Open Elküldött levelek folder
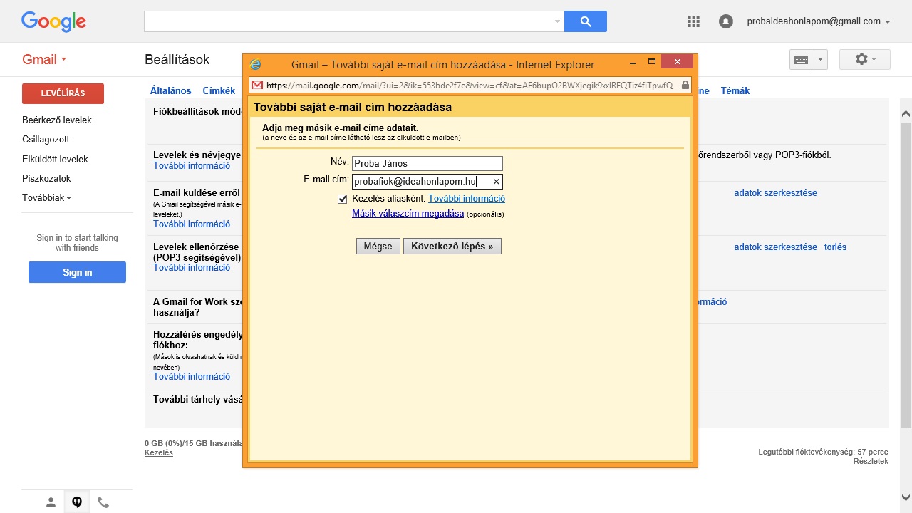The image size is (912, 513). [x=55, y=159]
